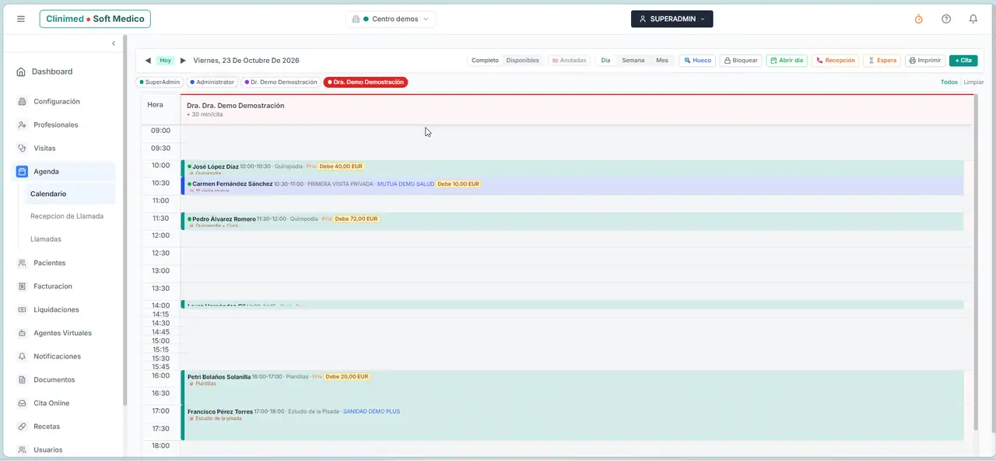Click the Documentos sidebar icon

23,380
